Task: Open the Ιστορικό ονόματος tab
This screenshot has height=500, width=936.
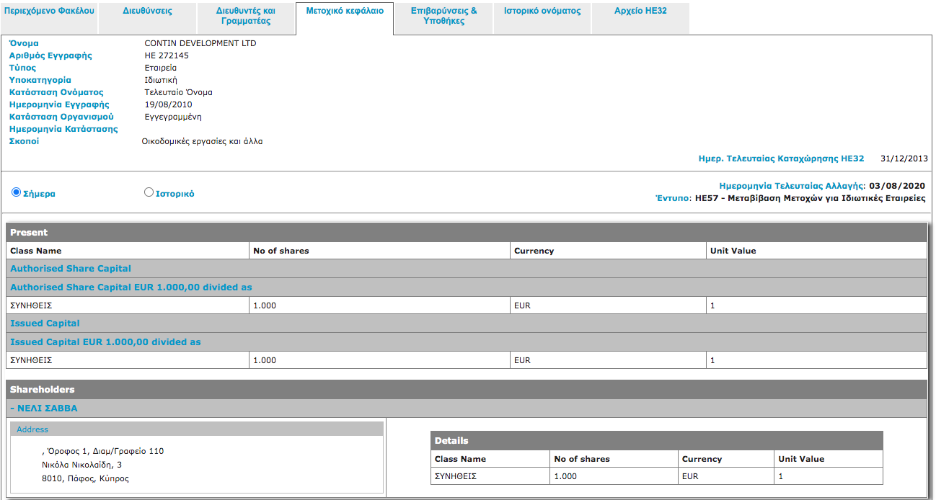Action: [x=542, y=12]
